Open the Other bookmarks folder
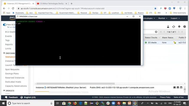Image resolution: width=189 pixels, height=106 pixels. pos(178,13)
